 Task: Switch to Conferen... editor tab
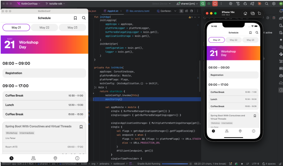click(x=164, y=11)
